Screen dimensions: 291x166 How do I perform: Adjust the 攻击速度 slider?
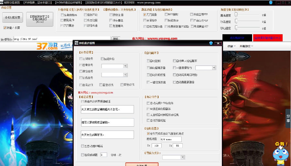pyautogui.click(x=236, y=21)
